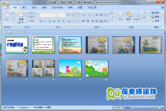Viewport: 166px width, 111px height.
Task: Open the Design (设计) tab
Action: [34, 7]
